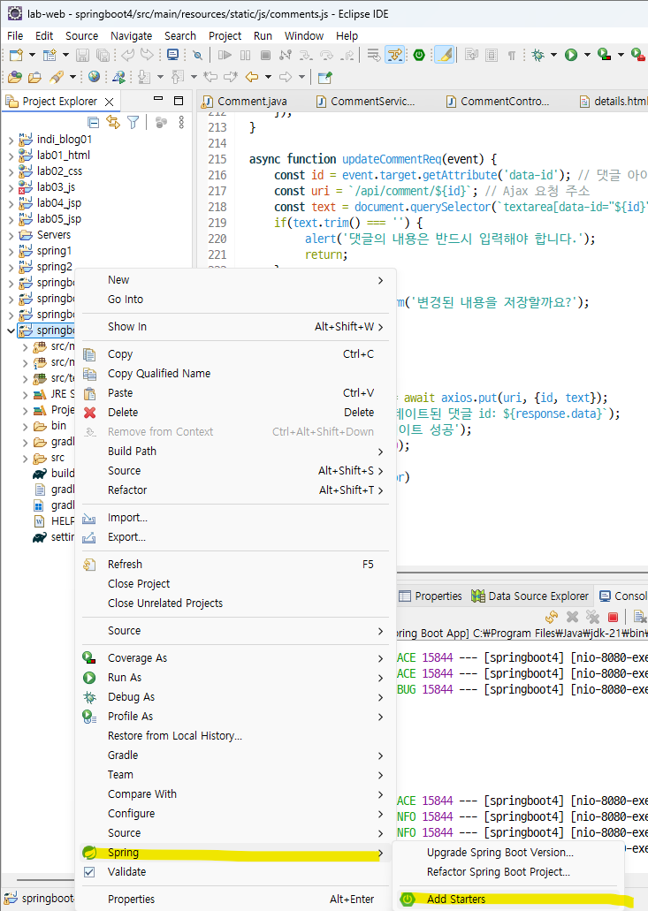The image size is (648, 911).
Task: Open the Project menu in menu bar
Action: (225, 36)
